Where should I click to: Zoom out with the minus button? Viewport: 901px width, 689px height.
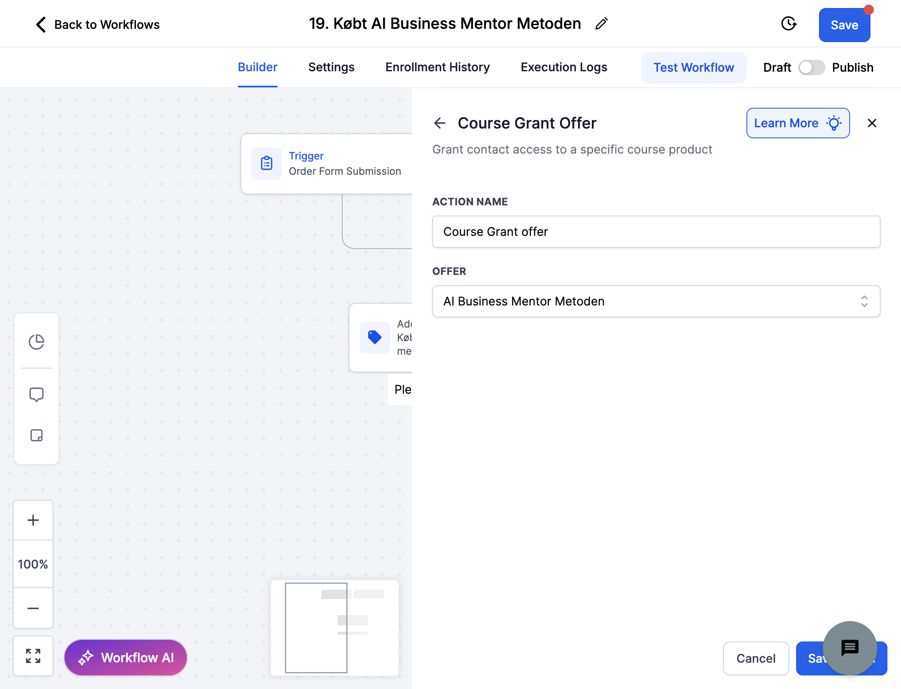tap(33, 608)
